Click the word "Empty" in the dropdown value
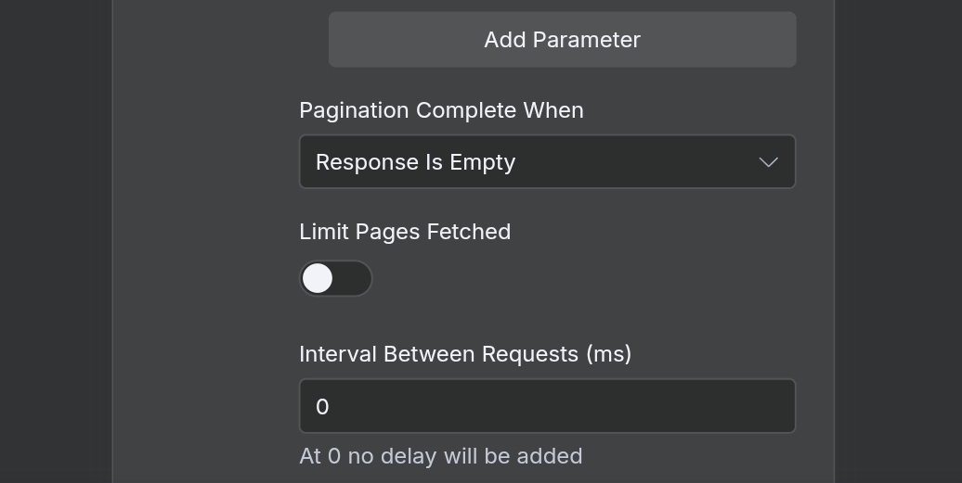Viewport: 962px width, 483px height. [482, 162]
